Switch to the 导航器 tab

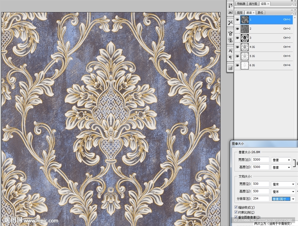[241, 3]
